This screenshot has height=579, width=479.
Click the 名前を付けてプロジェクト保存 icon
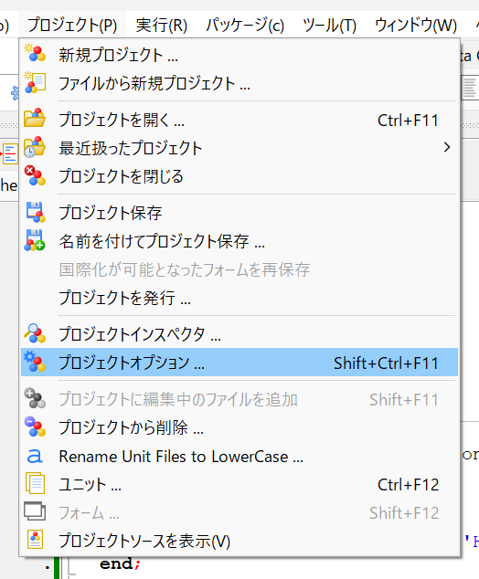pos(35,240)
